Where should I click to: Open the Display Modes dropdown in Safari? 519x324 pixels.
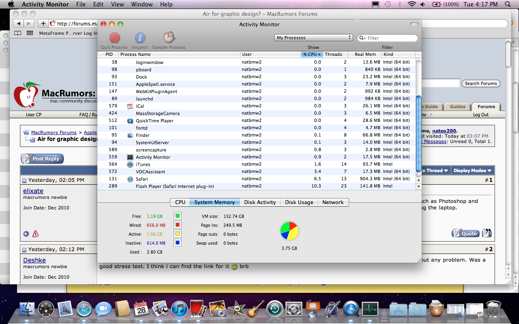tap(472, 171)
